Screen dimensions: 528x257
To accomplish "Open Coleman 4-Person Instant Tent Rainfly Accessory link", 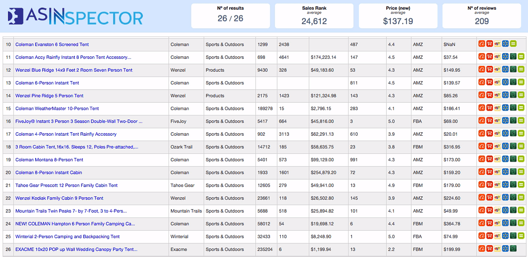I will click(x=66, y=134).
